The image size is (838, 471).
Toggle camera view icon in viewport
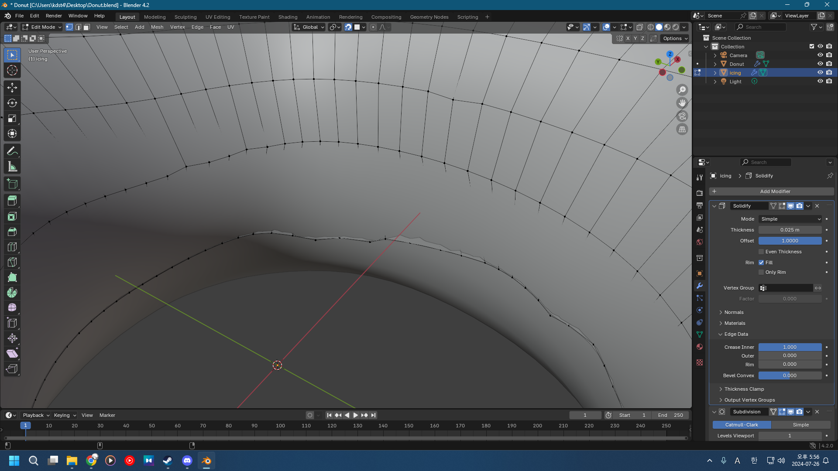pyautogui.click(x=682, y=116)
